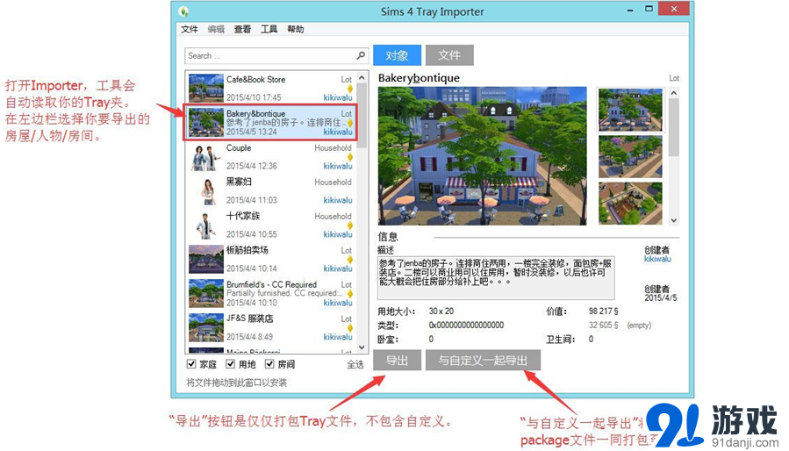Image resolution: width=789 pixels, height=451 pixels.
Task: Toggle the 家庭 checkbox
Action: pyautogui.click(x=191, y=364)
